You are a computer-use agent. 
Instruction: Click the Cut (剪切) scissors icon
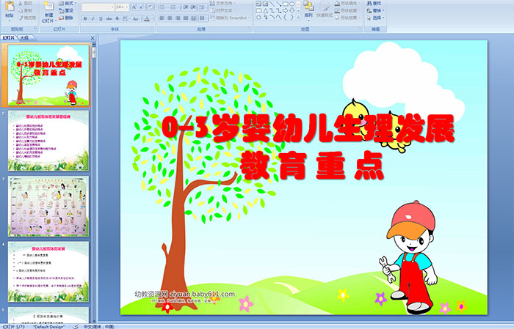[x=21, y=4]
